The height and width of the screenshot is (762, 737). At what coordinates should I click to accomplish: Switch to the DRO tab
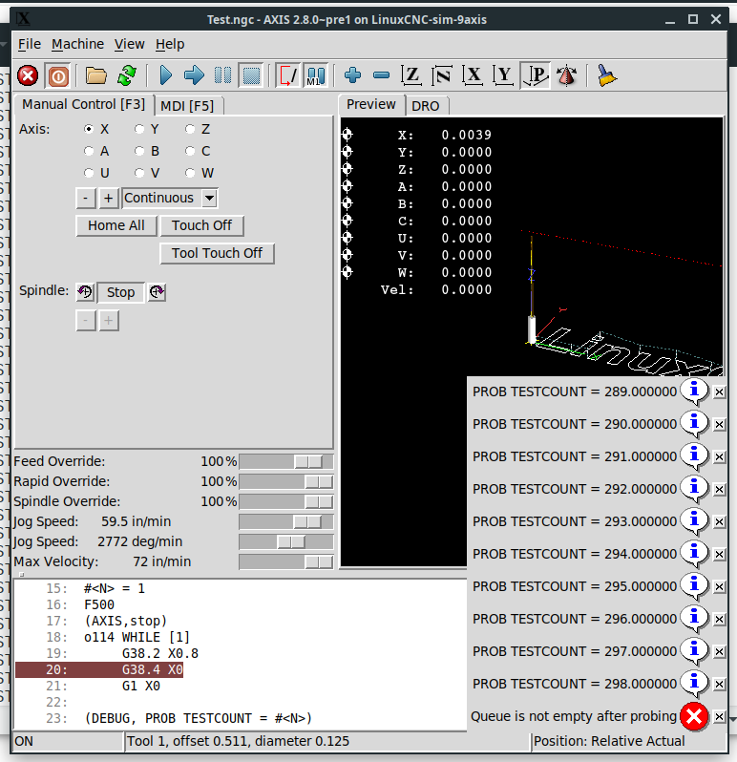click(425, 106)
